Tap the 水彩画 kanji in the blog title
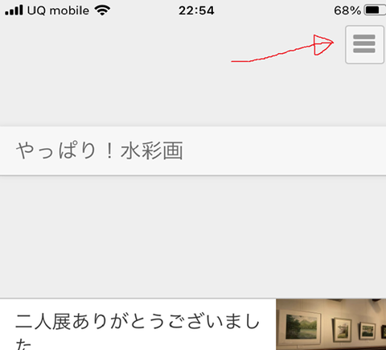Screen dimensions: 386x350 pyautogui.click(x=152, y=150)
